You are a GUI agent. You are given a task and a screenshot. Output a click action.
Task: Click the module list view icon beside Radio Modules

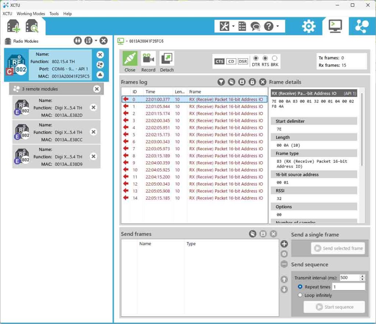(x=77, y=41)
